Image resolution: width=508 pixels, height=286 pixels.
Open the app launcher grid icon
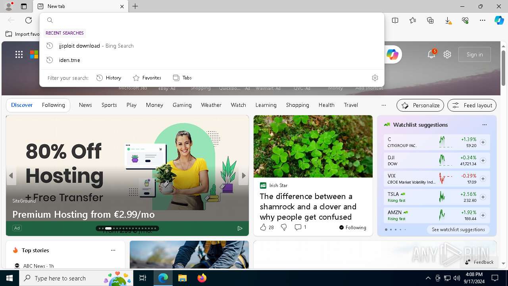(x=19, y=54)
